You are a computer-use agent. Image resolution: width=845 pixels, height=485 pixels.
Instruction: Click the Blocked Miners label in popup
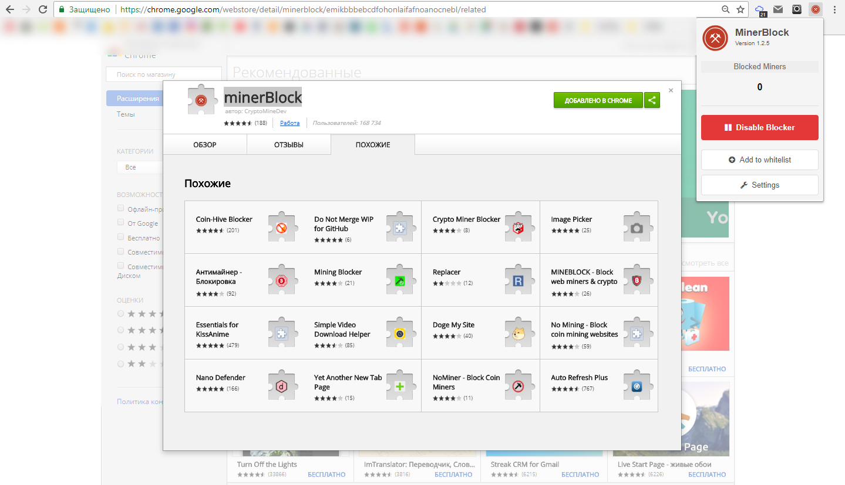pyautogui.click(x=759, y=67)
